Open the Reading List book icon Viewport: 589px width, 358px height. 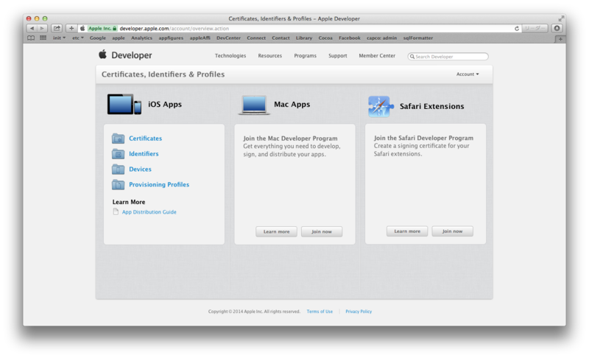pos(31,38)
